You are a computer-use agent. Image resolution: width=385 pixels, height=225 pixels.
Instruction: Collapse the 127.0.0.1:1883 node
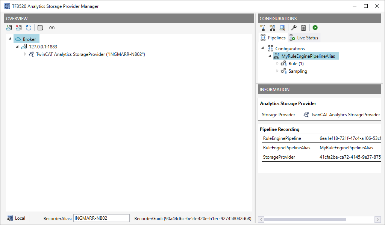pos(17,46)
